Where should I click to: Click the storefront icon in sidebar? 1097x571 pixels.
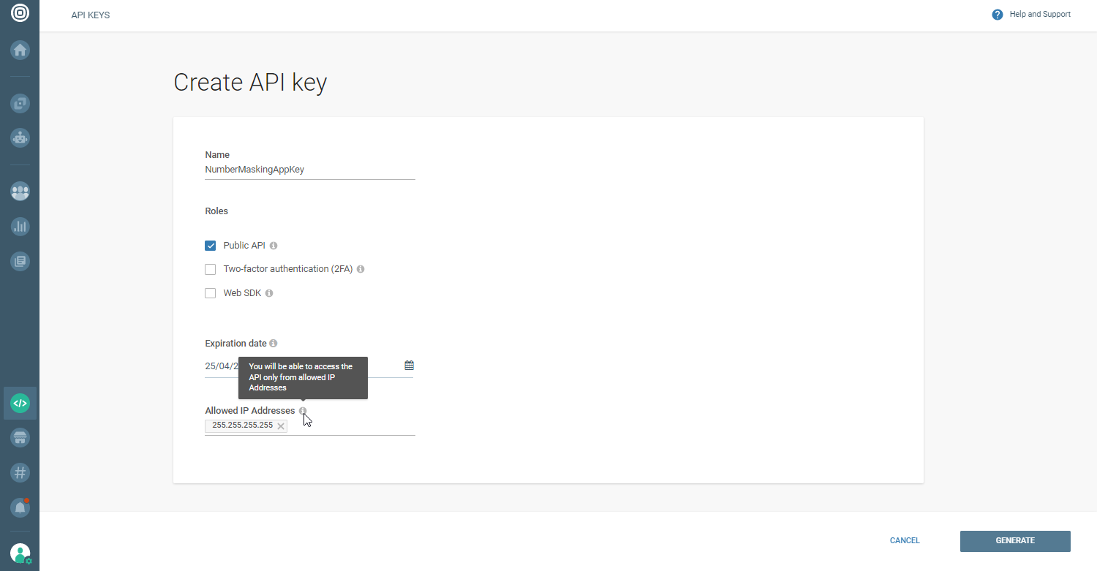(20, 438)
